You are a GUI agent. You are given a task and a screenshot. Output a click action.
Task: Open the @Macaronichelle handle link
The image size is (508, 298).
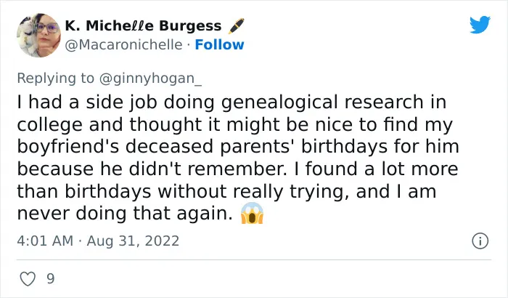tap(123, 45)
